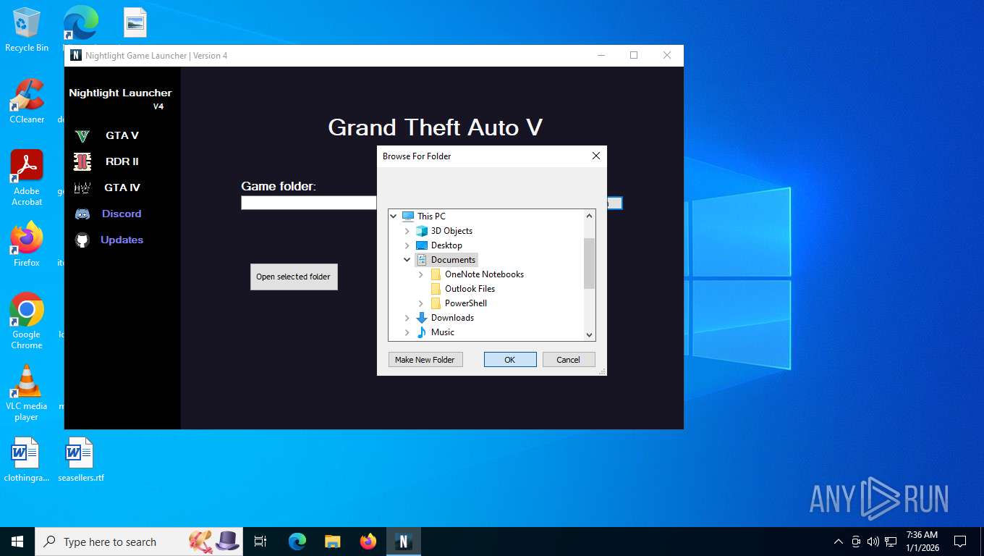This screenshot has height=556, width=984.
Task: Open the Discord link in sidebar
Action: pos(122,214)
